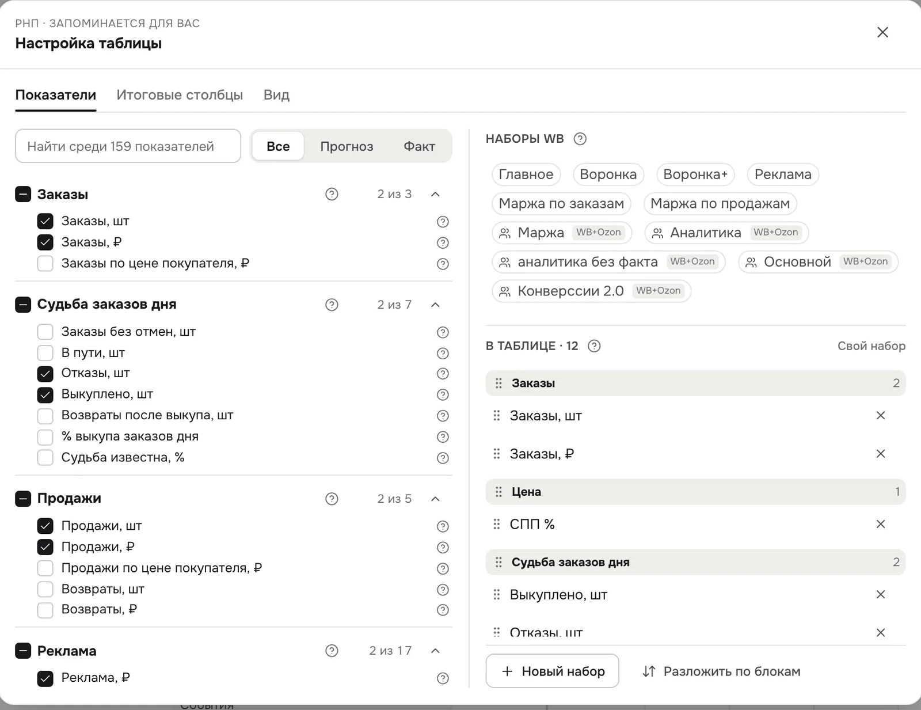The height and width of the screenshot is (710, 921).
Task: Apply the Маржа по продажам preset
Action: click(x=720, y=203)
